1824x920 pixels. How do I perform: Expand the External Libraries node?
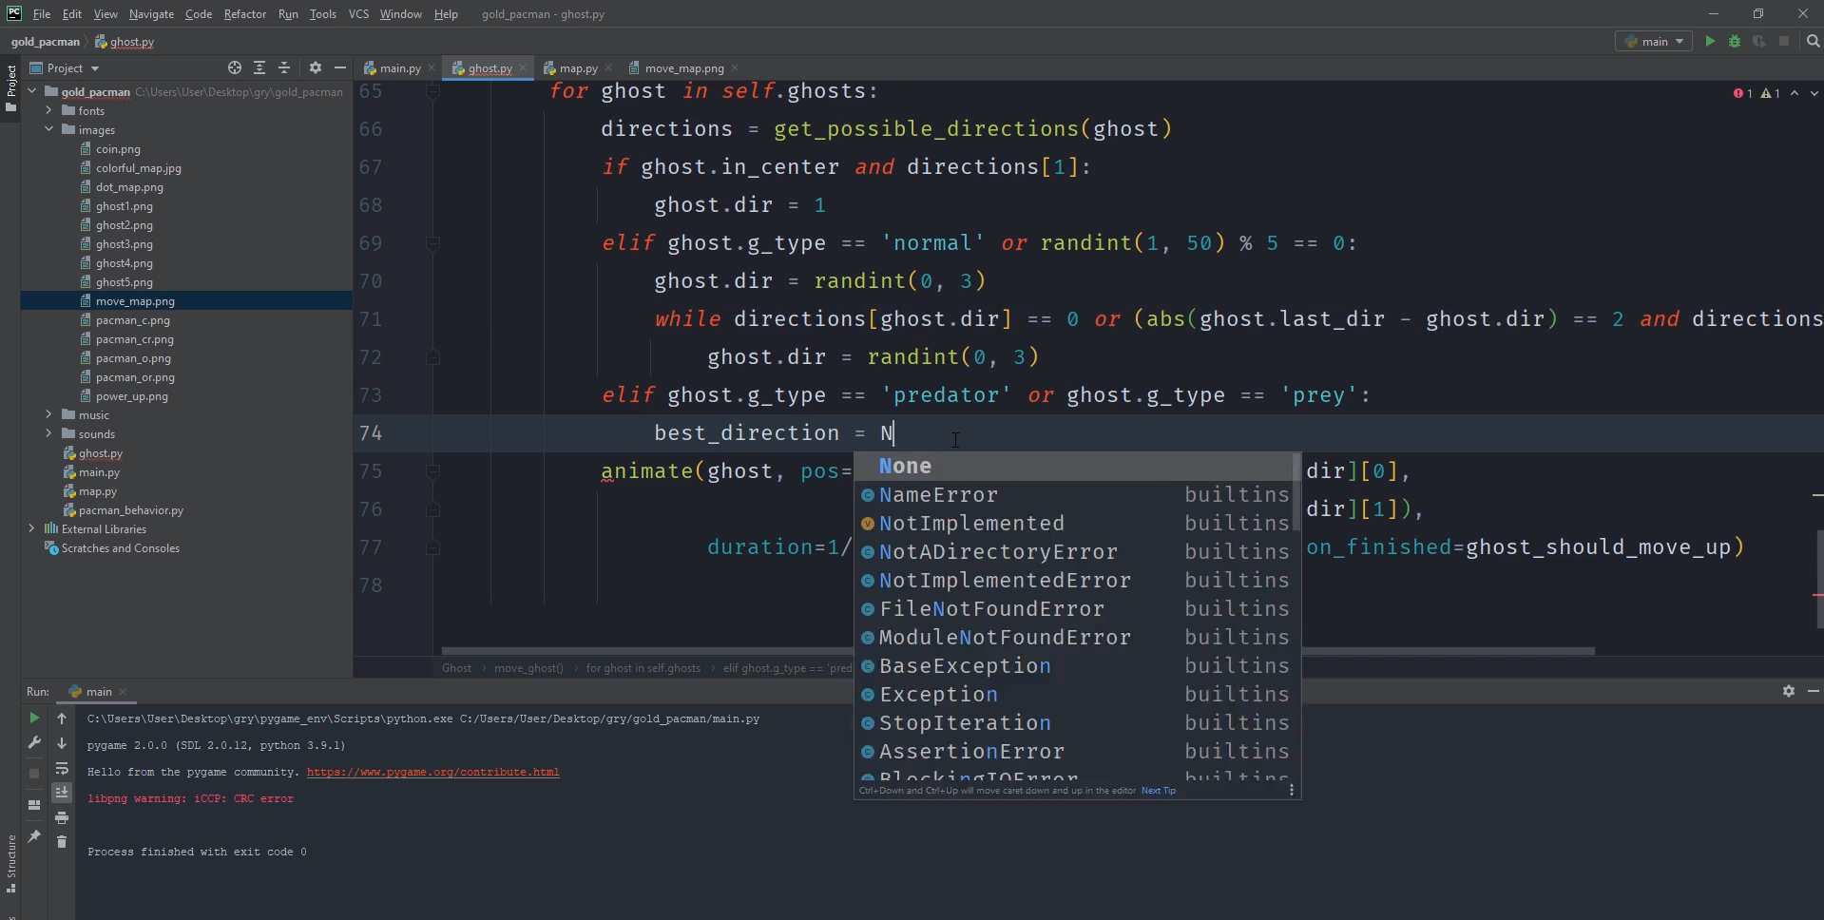pos(32,528)
